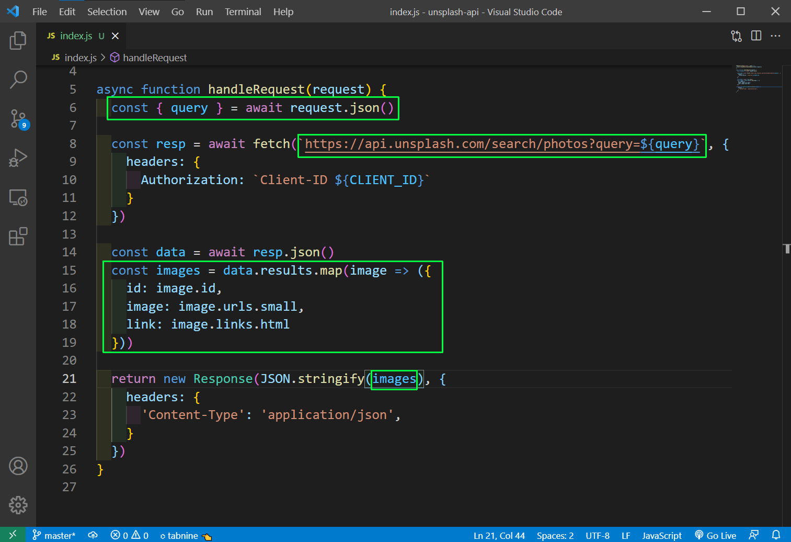Place cursor on CLIENT_ID variable
The height and width of the screenshot is (542, 791).
pyautogui.click(x=383, y=180)
